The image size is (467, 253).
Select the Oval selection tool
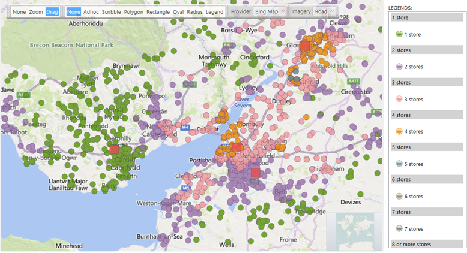pyautogui.click(x=178, y=12)
